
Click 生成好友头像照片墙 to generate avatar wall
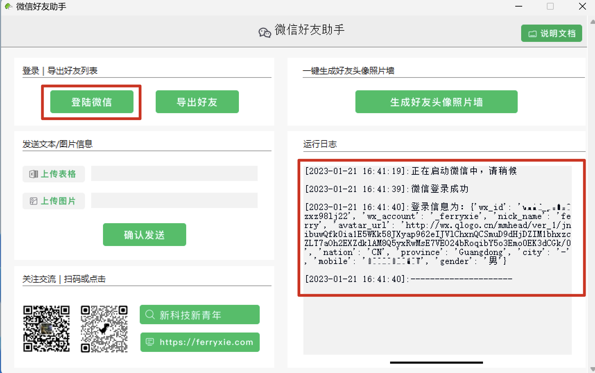(x=436, y=102)
